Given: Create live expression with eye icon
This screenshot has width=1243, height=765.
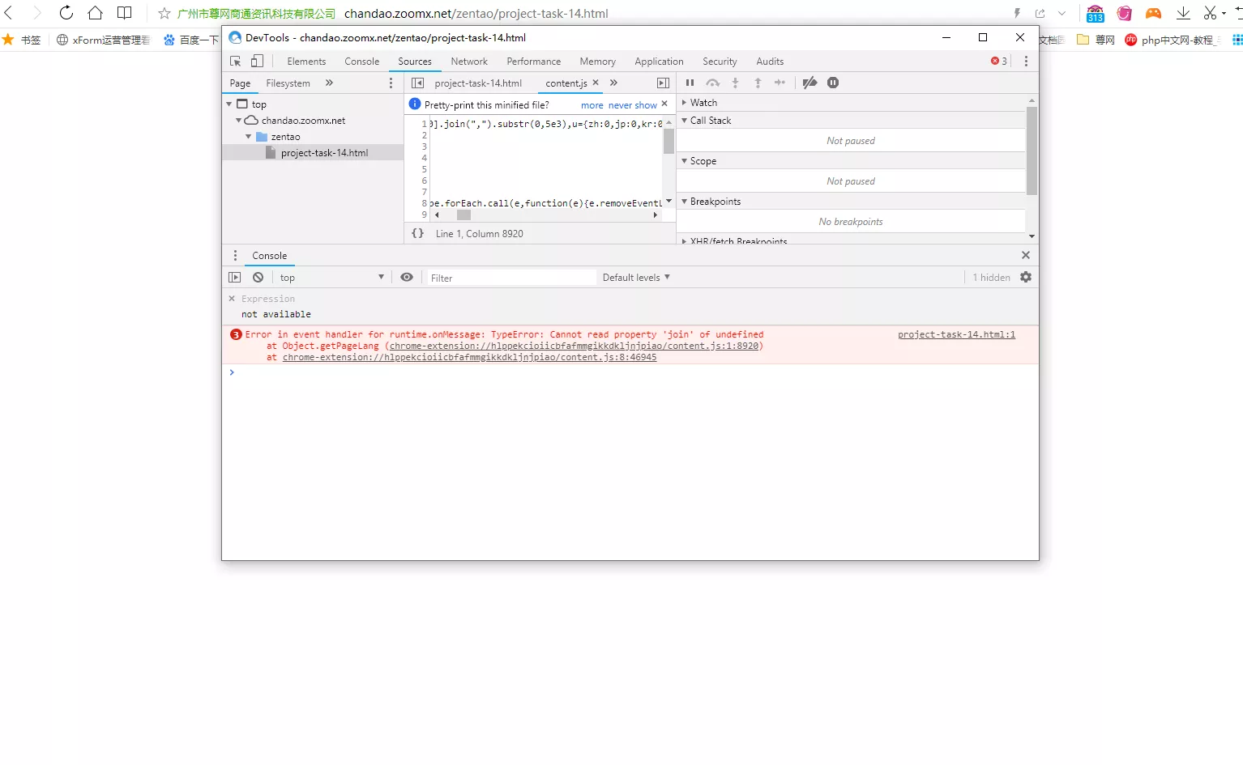Looking at the screenshot, I should pos(407,277).
